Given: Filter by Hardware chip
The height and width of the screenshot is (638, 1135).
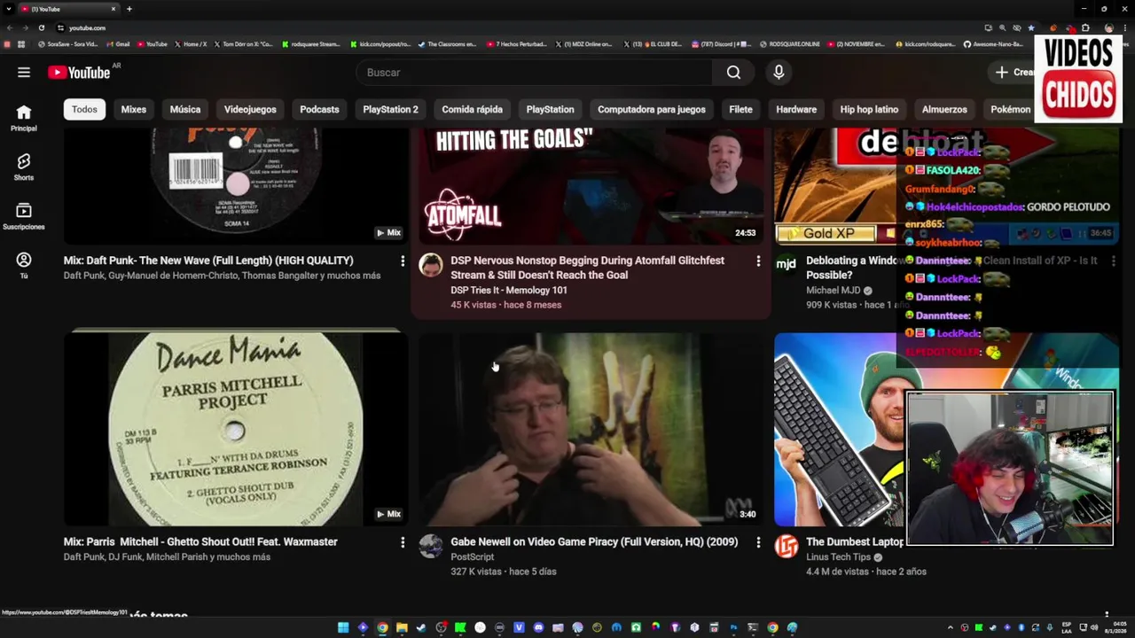Looking at the screenshot, I should pos(796,109).
